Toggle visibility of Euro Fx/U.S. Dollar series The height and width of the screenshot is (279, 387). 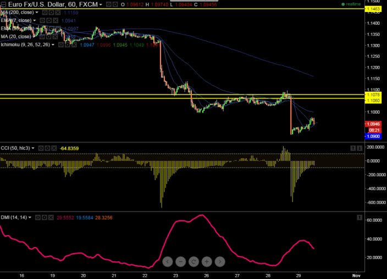(109, 4)
